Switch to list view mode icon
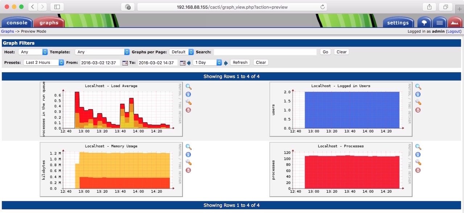Viewport: 464px width, 213px height. [x=439, y=22]
